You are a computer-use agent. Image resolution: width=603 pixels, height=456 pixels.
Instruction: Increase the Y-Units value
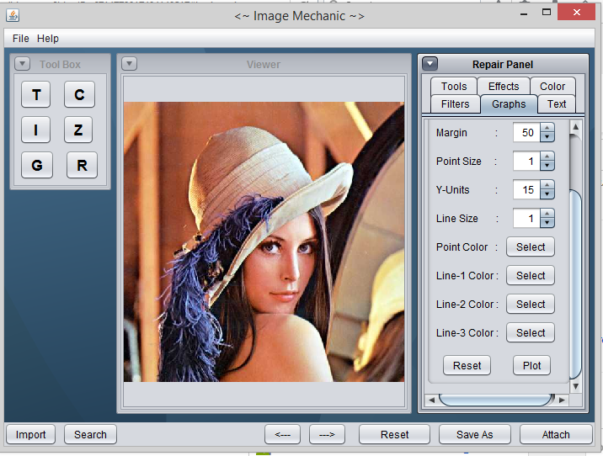pyautogui.click(x=547, y=185)
